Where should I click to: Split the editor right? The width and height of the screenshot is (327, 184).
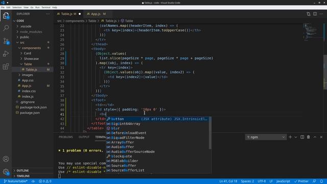pos(315,14)
